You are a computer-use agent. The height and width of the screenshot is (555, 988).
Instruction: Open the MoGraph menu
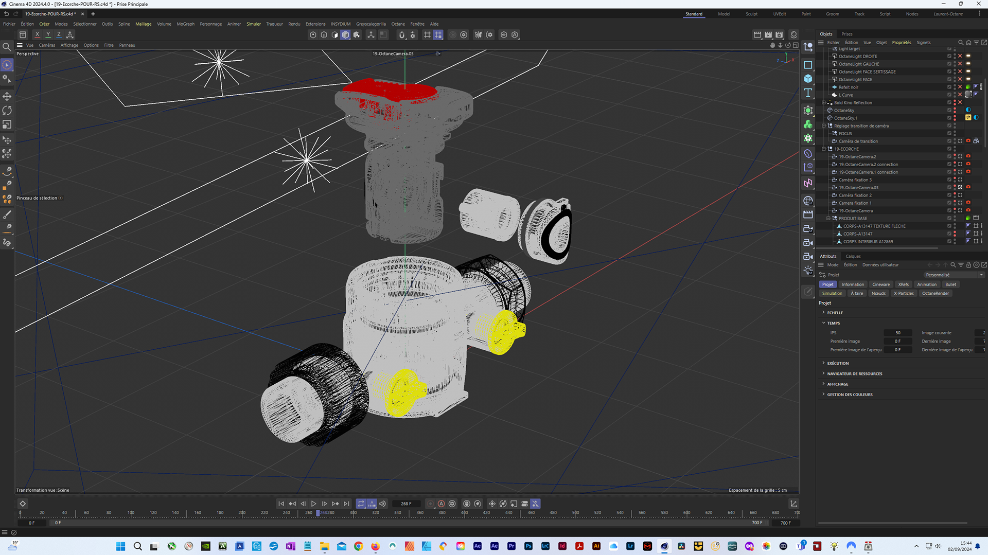pos(186,24)
